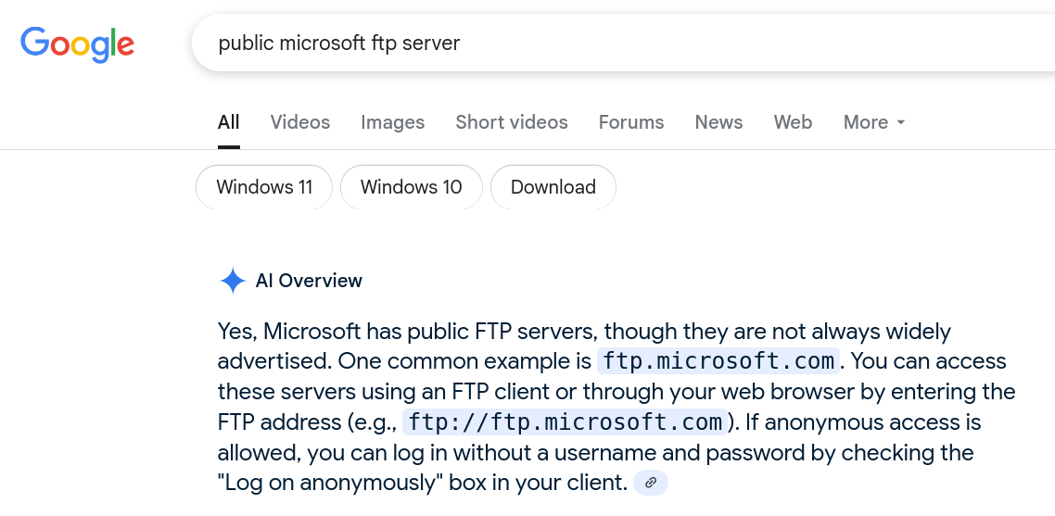
Task: Open the News tab
Action: tap(718, 122)
